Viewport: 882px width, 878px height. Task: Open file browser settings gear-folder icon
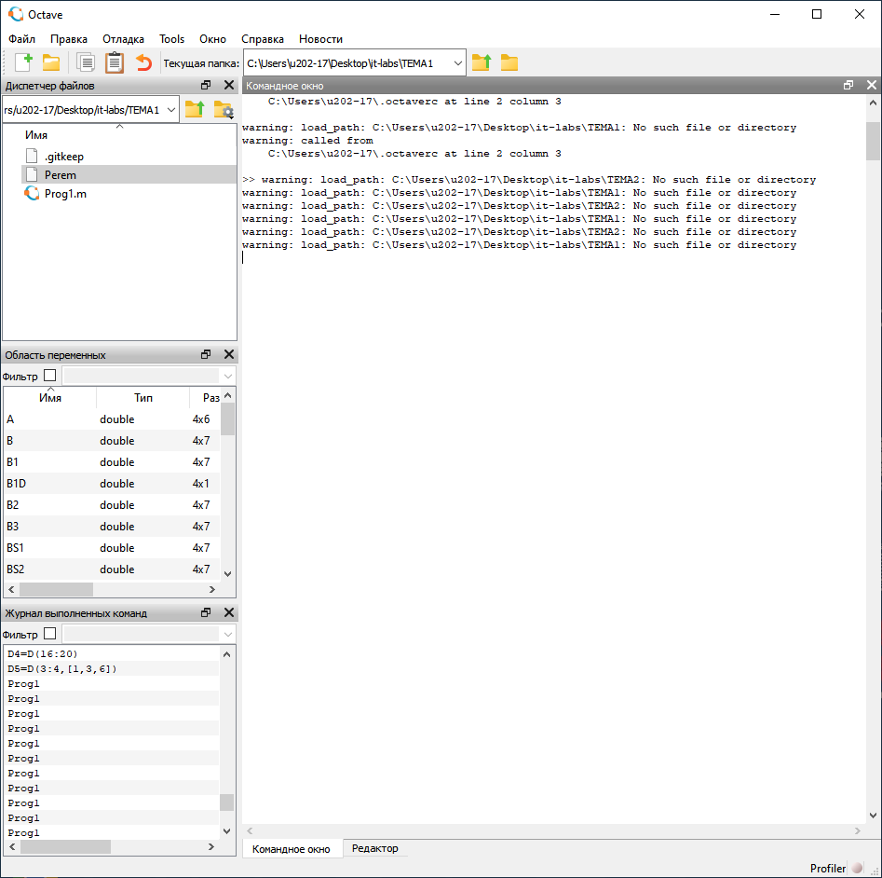click(224, 110)
